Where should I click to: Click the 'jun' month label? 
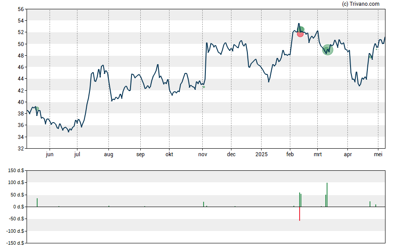click(50, 154)
